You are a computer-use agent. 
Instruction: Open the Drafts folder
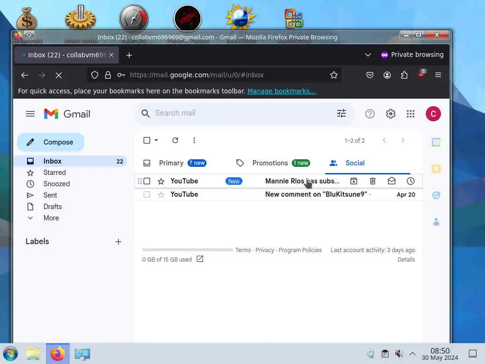[x=53, y=207]
